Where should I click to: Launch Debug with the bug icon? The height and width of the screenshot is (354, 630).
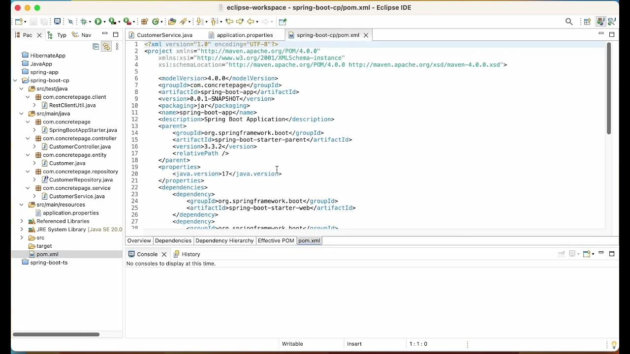84,22
